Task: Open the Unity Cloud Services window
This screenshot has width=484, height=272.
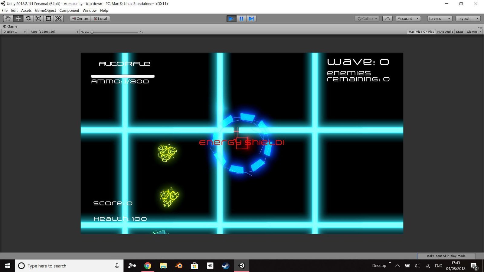Action: (388, 18)
